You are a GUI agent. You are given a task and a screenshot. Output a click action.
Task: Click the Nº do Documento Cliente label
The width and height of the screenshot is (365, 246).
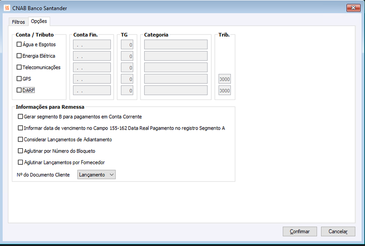43,175
